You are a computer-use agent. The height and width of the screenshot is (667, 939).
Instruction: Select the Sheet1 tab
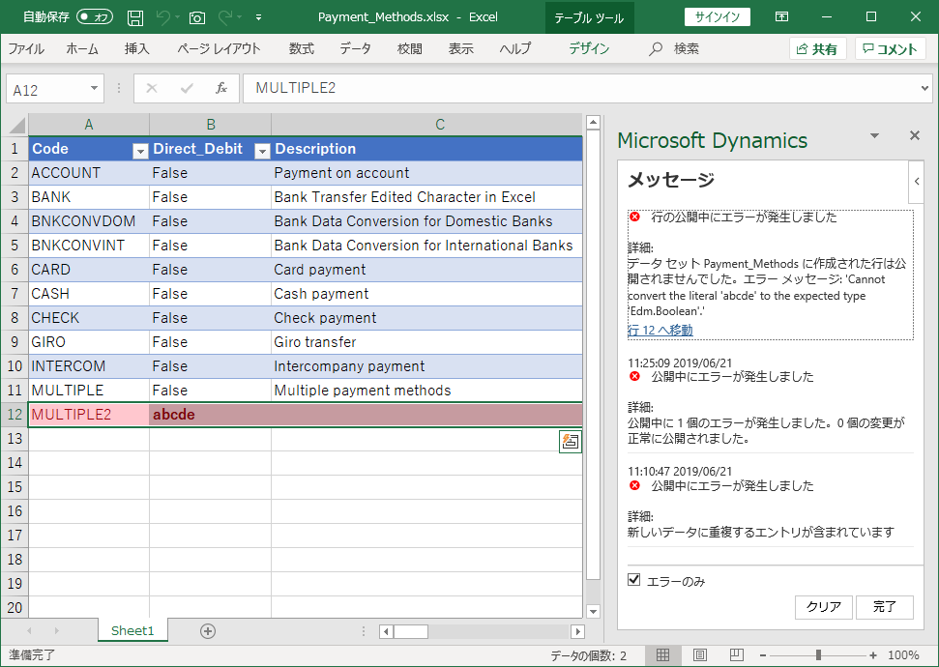pos(132,630)
